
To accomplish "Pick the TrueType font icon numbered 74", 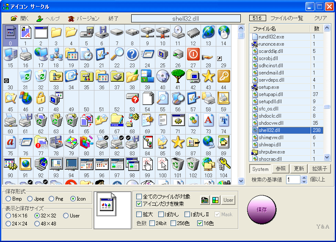I will [223, 124].
